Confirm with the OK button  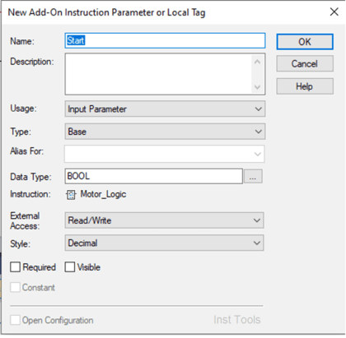305,42
